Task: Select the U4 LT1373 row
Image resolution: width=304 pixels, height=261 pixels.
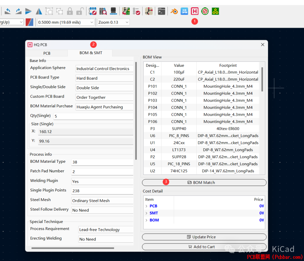Action: pos(202,150)
